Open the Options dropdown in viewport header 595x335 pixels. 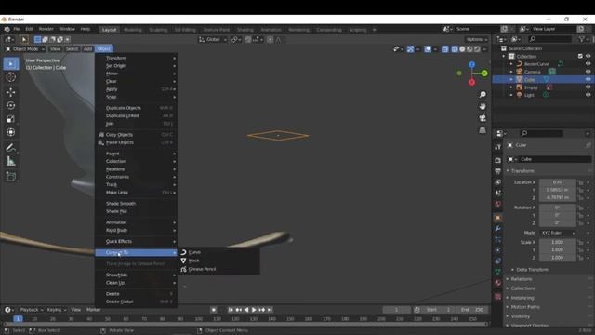click(x=477, y=39)
